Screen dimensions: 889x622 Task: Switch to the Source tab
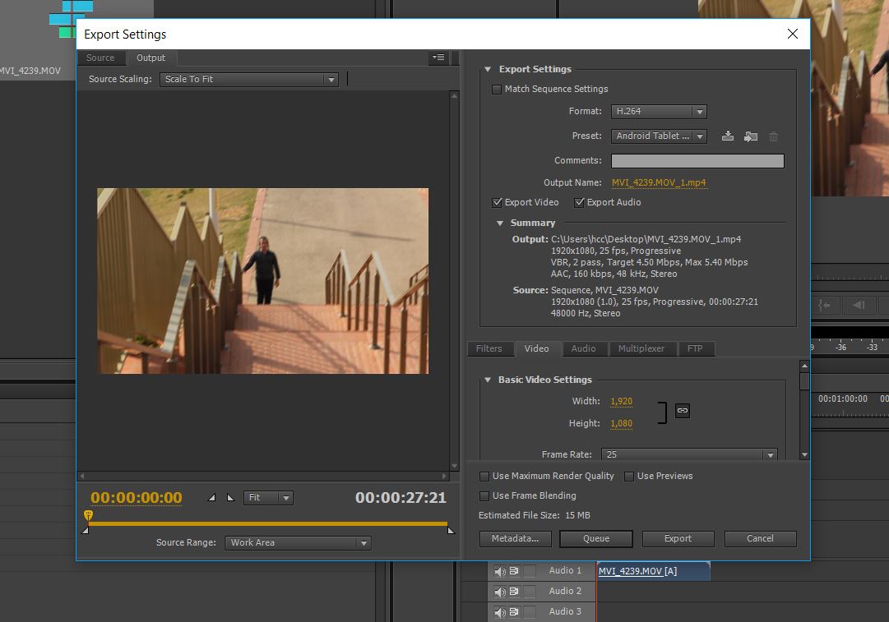click(100, 58)
